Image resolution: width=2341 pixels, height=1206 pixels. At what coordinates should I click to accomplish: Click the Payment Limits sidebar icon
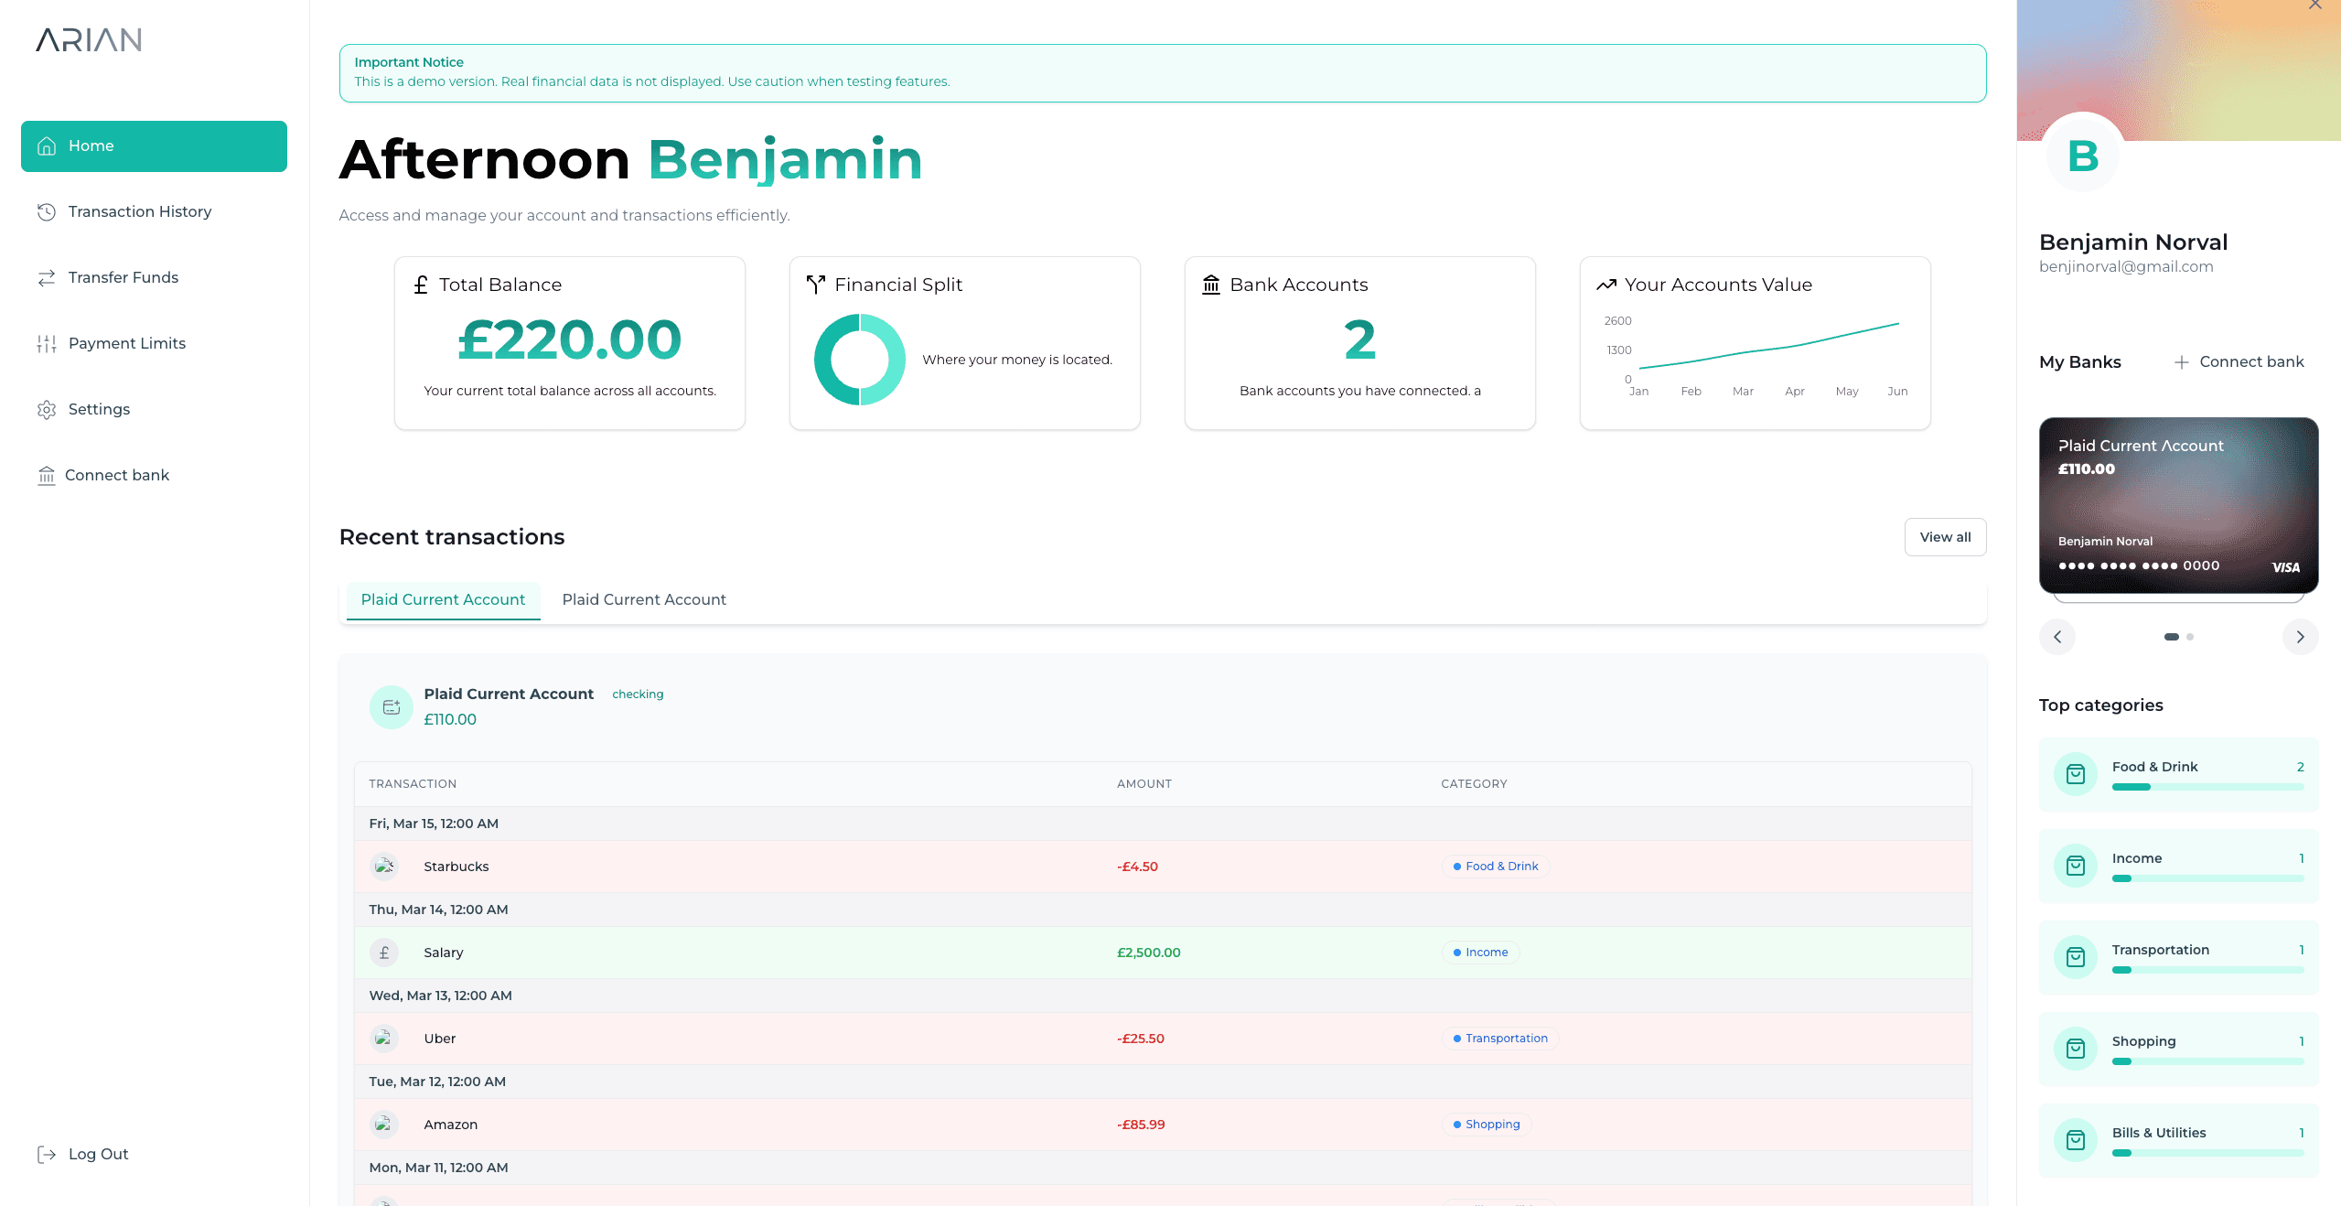pos(48,343)
